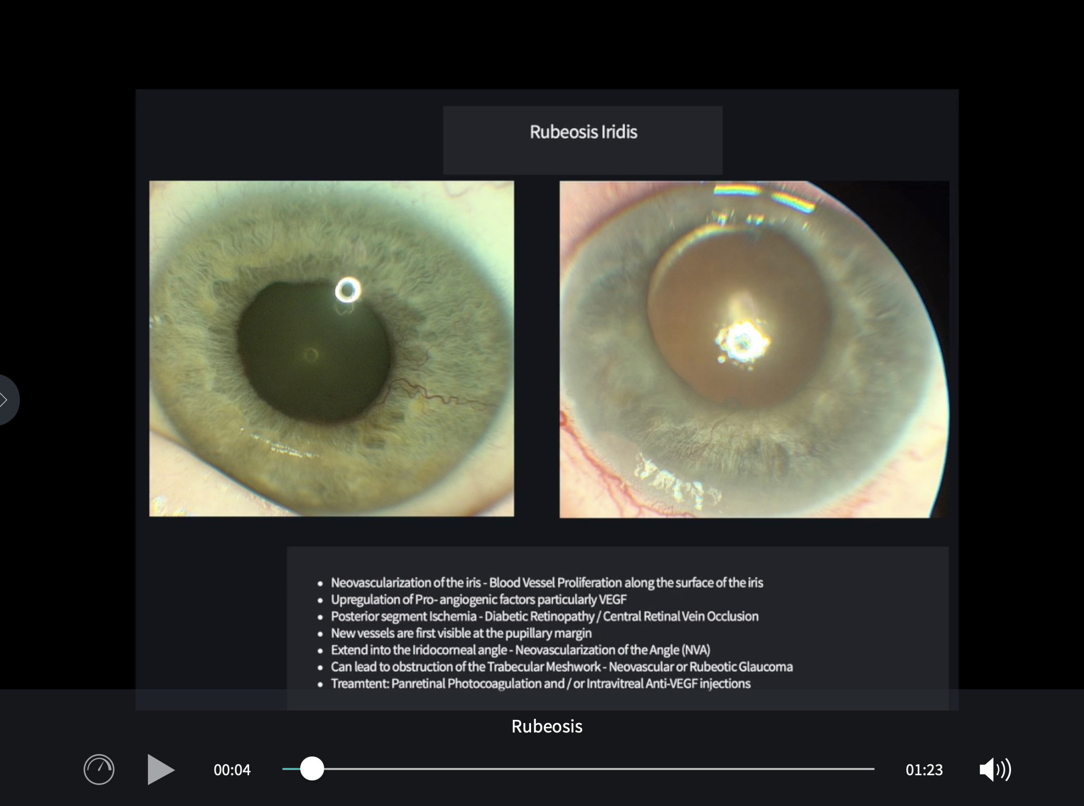Click the Panretinal Photocoagulation treatment bullet
1084x806 pixels.
[x=540, y=683]
